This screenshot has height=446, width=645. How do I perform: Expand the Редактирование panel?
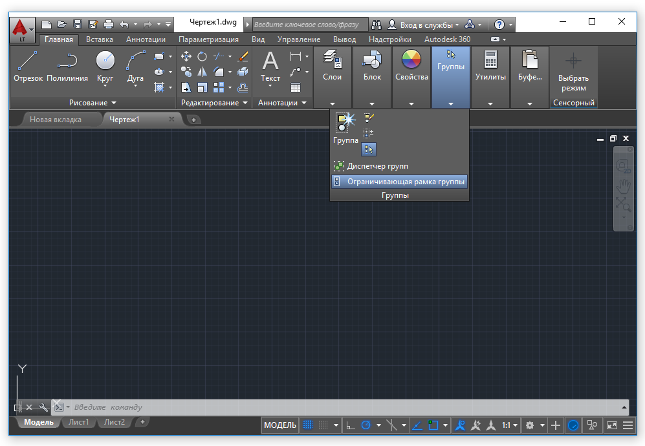click(x=214, y=103)
